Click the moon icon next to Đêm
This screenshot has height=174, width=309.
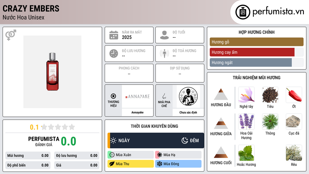(x=185, y=140)
